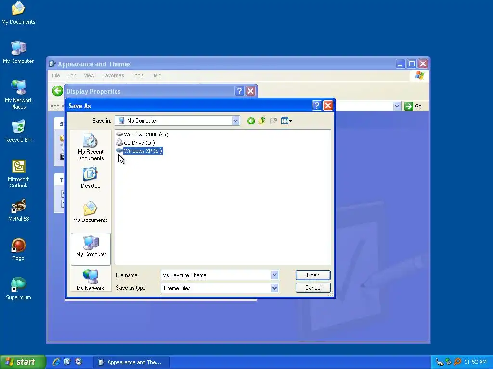Select Desktop in the Save As places bar
This screenshot has height=369, width=493.
coord(91,178)
